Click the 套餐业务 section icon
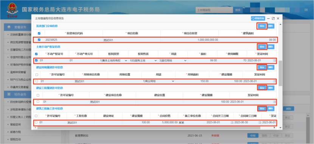 (x=9, y=27)
